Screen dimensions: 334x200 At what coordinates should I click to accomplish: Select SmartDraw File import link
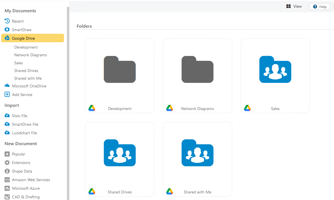pyautogui.click(x=25, y=124)
